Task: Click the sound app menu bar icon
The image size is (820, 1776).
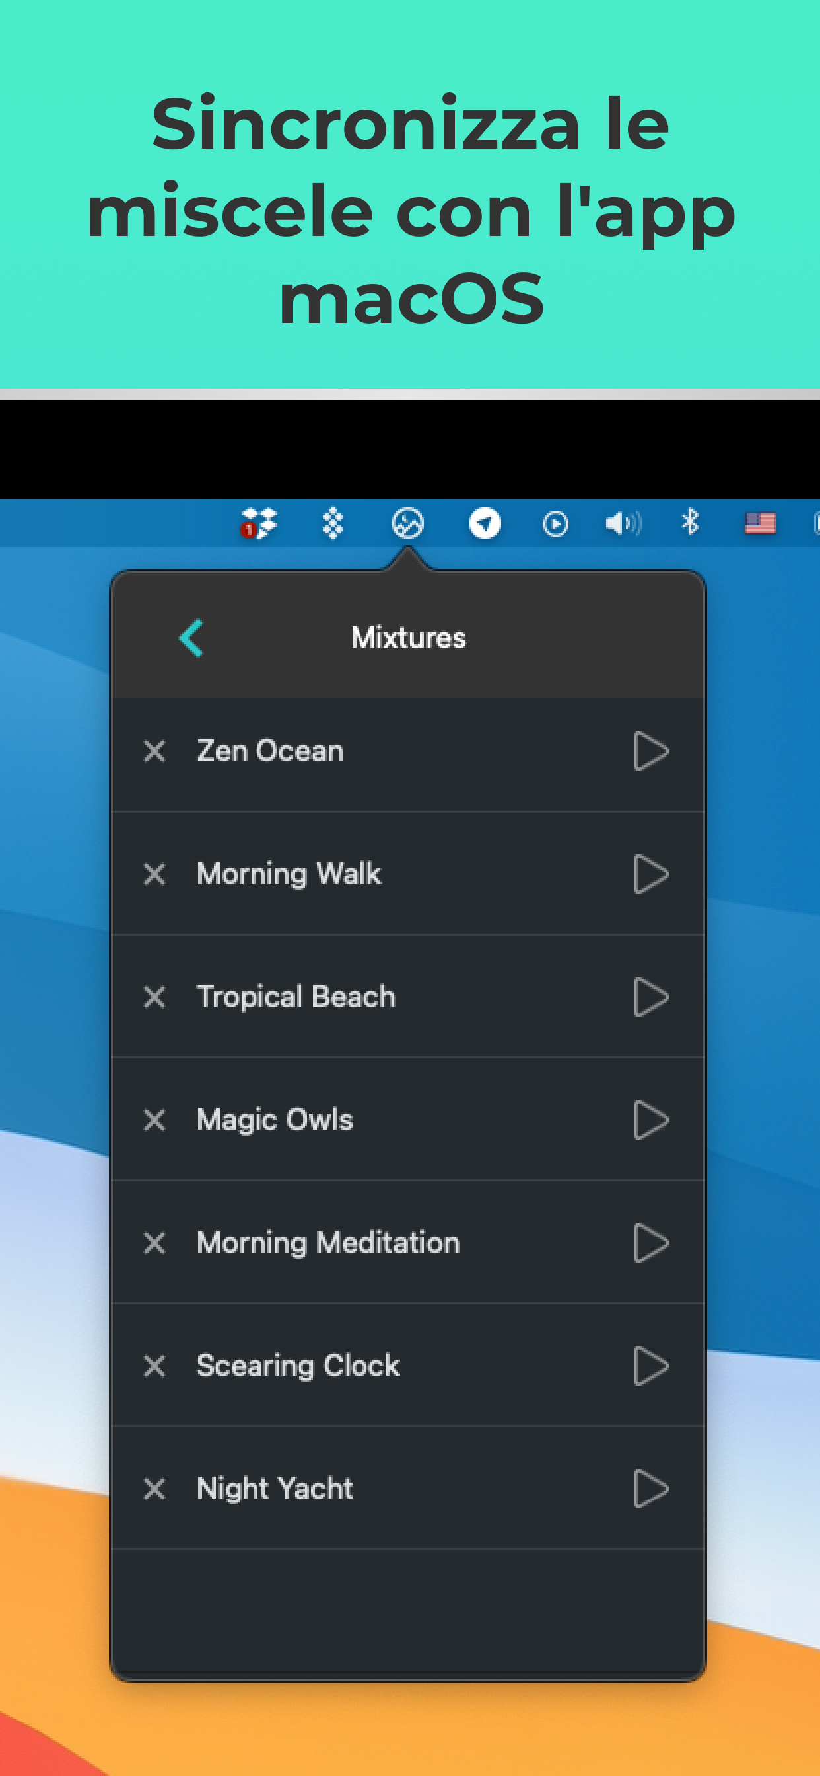Action: tap(408, 524)
